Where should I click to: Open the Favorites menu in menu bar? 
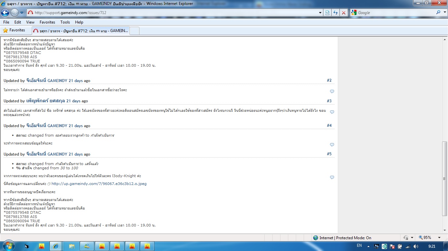click(47, 22)
